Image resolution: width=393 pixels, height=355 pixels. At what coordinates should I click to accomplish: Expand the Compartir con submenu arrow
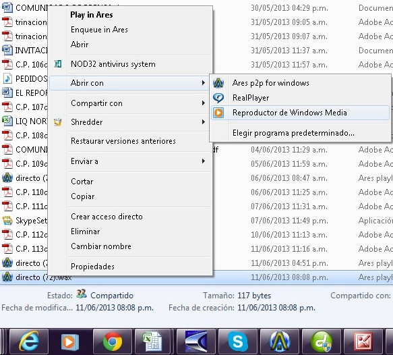click(x=204, y=103)
